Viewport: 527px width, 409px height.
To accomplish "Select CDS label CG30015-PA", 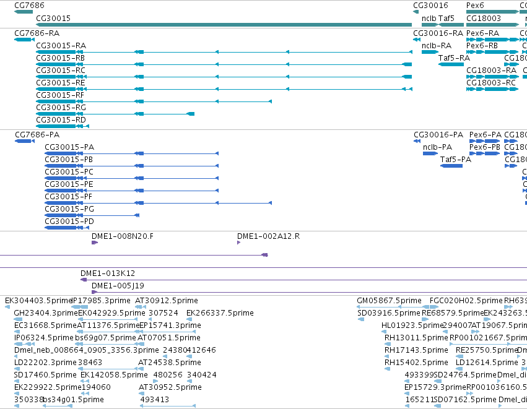I will click(x=69, y=147).
